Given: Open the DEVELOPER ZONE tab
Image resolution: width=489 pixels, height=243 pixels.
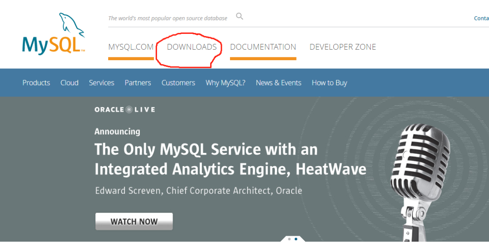Looking at the screenshot, I should [x=343, y=47].
